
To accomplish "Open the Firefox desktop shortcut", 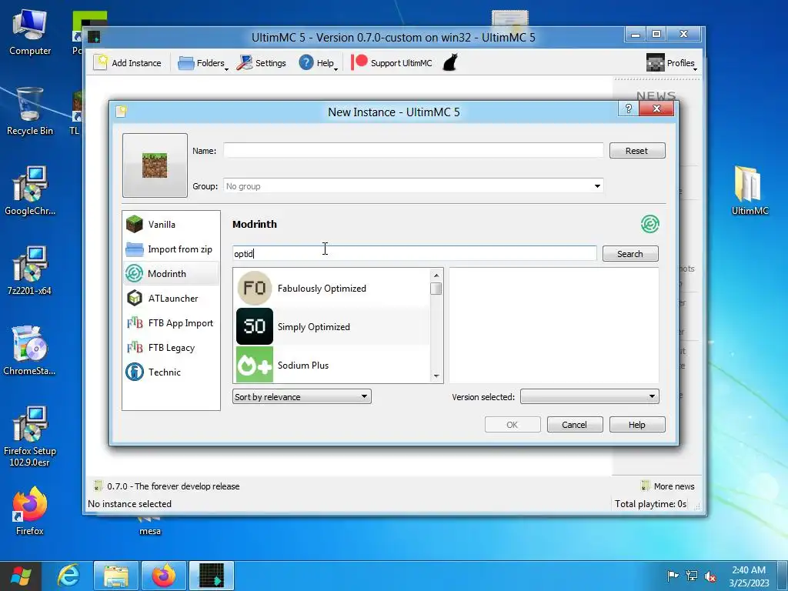I will click(x=30, y=511).
